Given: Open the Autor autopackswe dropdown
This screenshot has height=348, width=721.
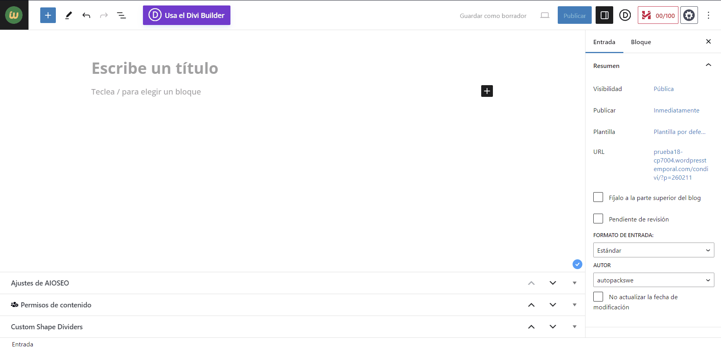Looking at the screenshot, I should (x=653, y=280).
